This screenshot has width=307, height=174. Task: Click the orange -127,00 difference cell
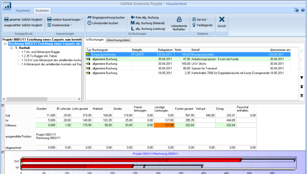pyautogui.click(x=164, y=125)
